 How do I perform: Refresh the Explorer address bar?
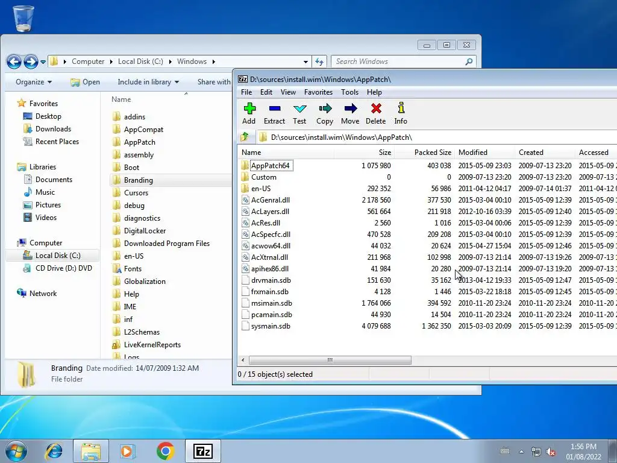(x=319, y=61)
